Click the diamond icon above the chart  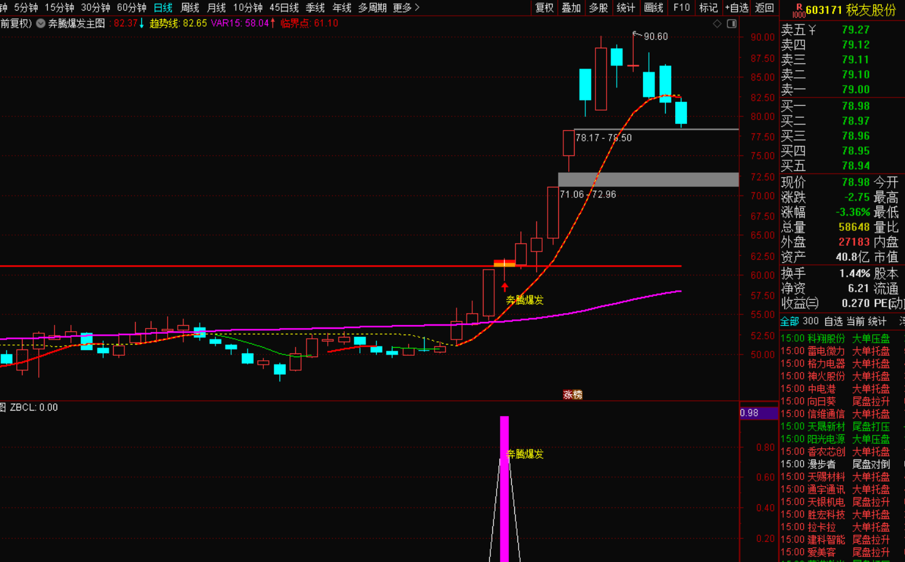click(717, 24)
